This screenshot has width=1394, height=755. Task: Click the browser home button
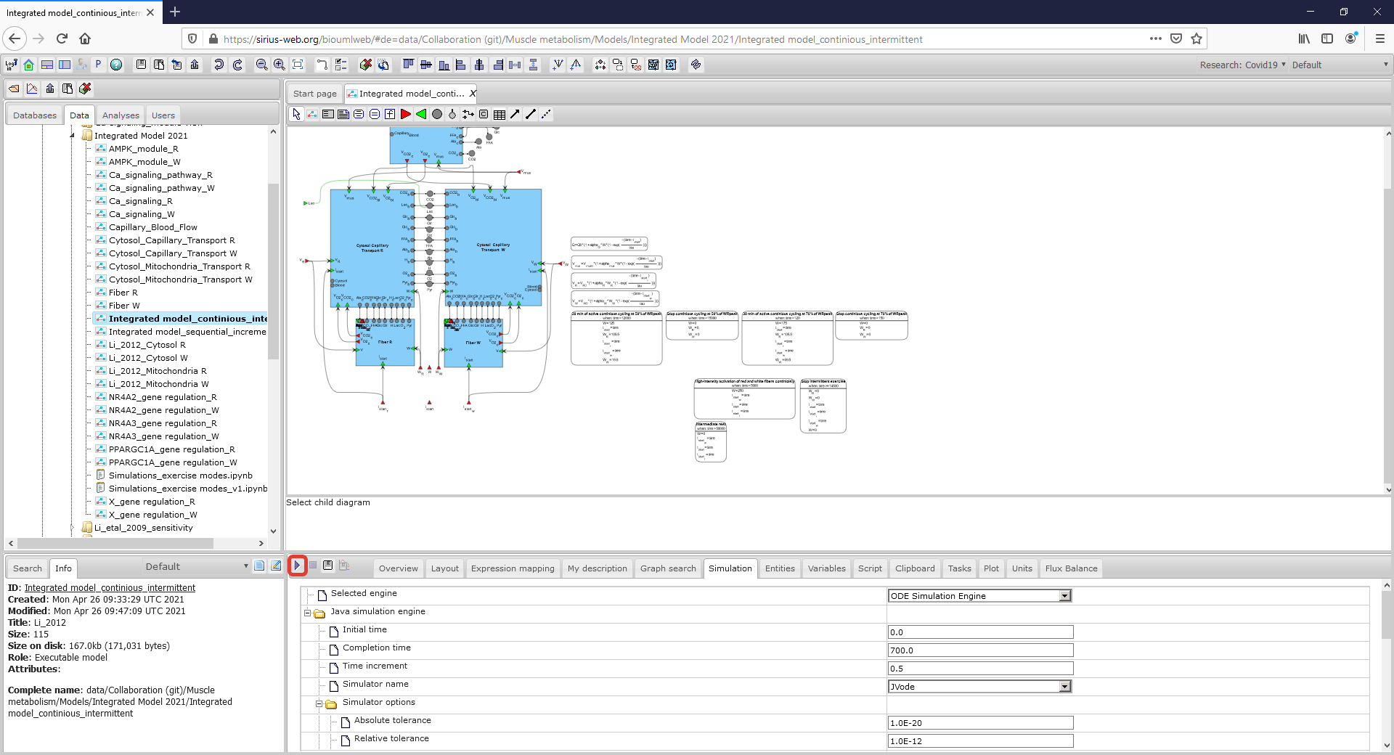pyautogui.click(x=85, y=38)
